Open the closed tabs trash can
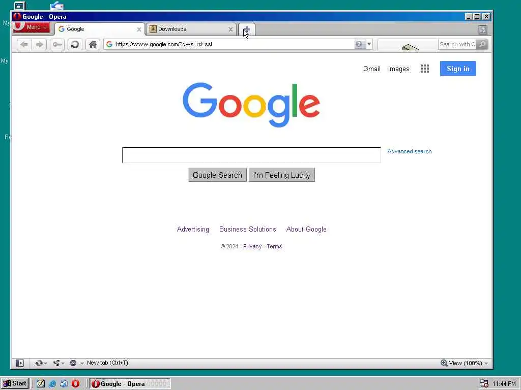Screen dimensions: 521x390 (483, 30)
